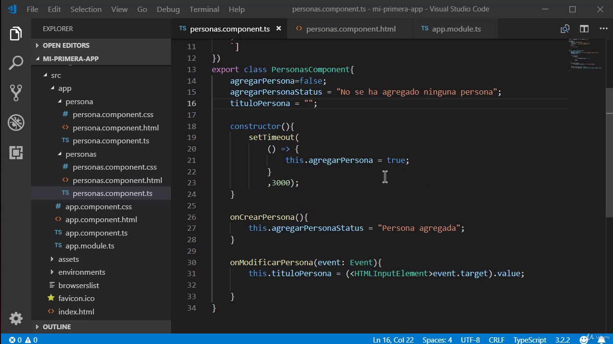The height and width of the screenshot is (344, 613).
Task: Click the Ln 16, Col 22 cursor position
Action: coord(393,340)
